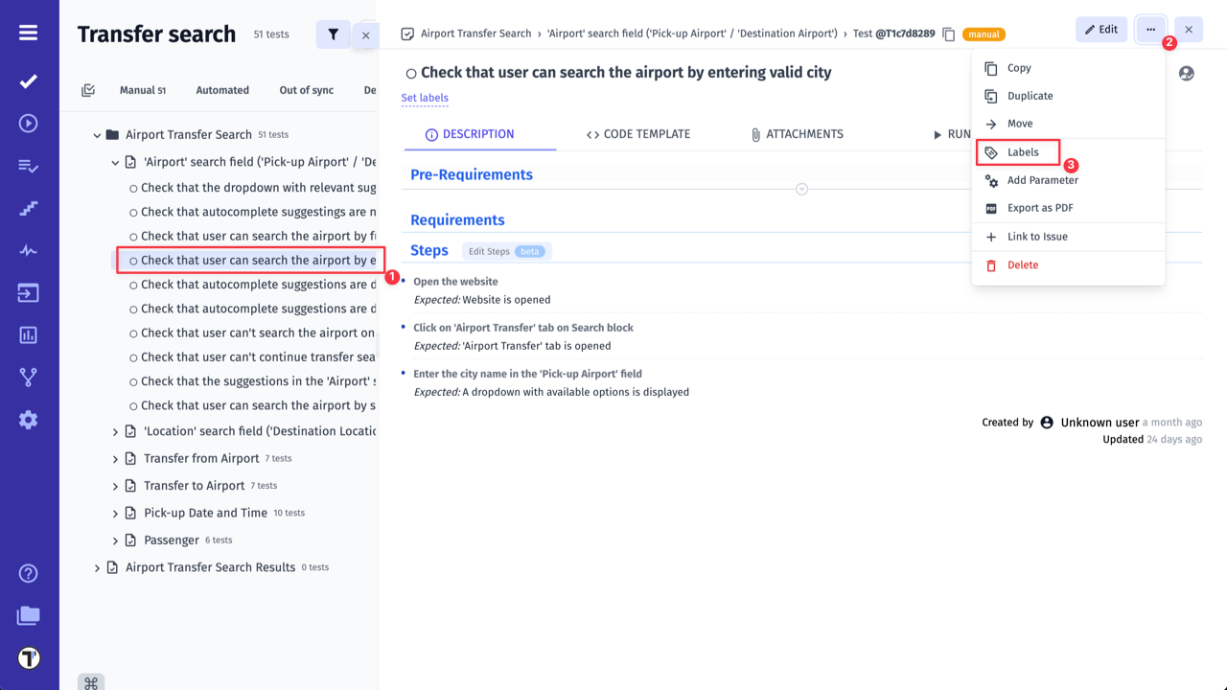
Task: Click the assignee user avatar icon
Action: [1186, 74]
